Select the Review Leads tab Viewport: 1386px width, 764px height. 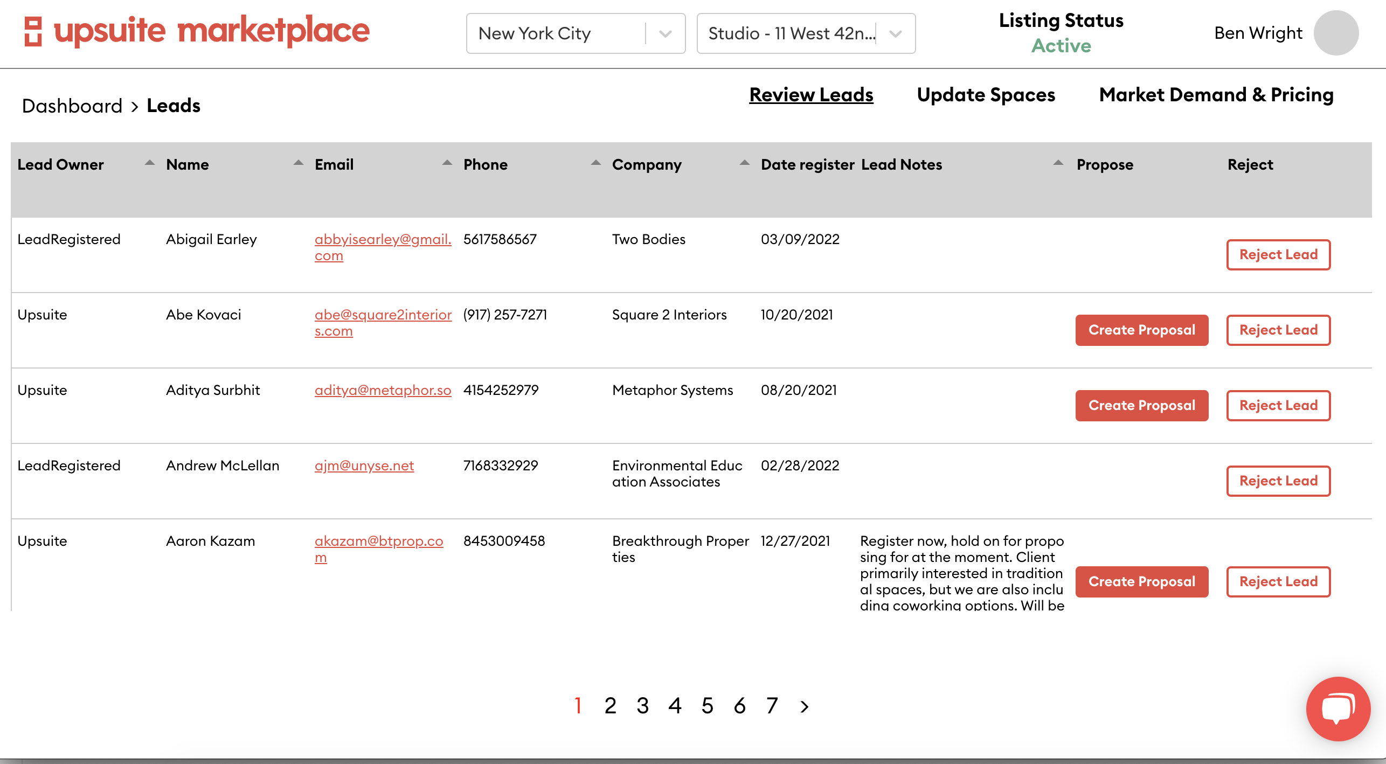pos(811,94)
